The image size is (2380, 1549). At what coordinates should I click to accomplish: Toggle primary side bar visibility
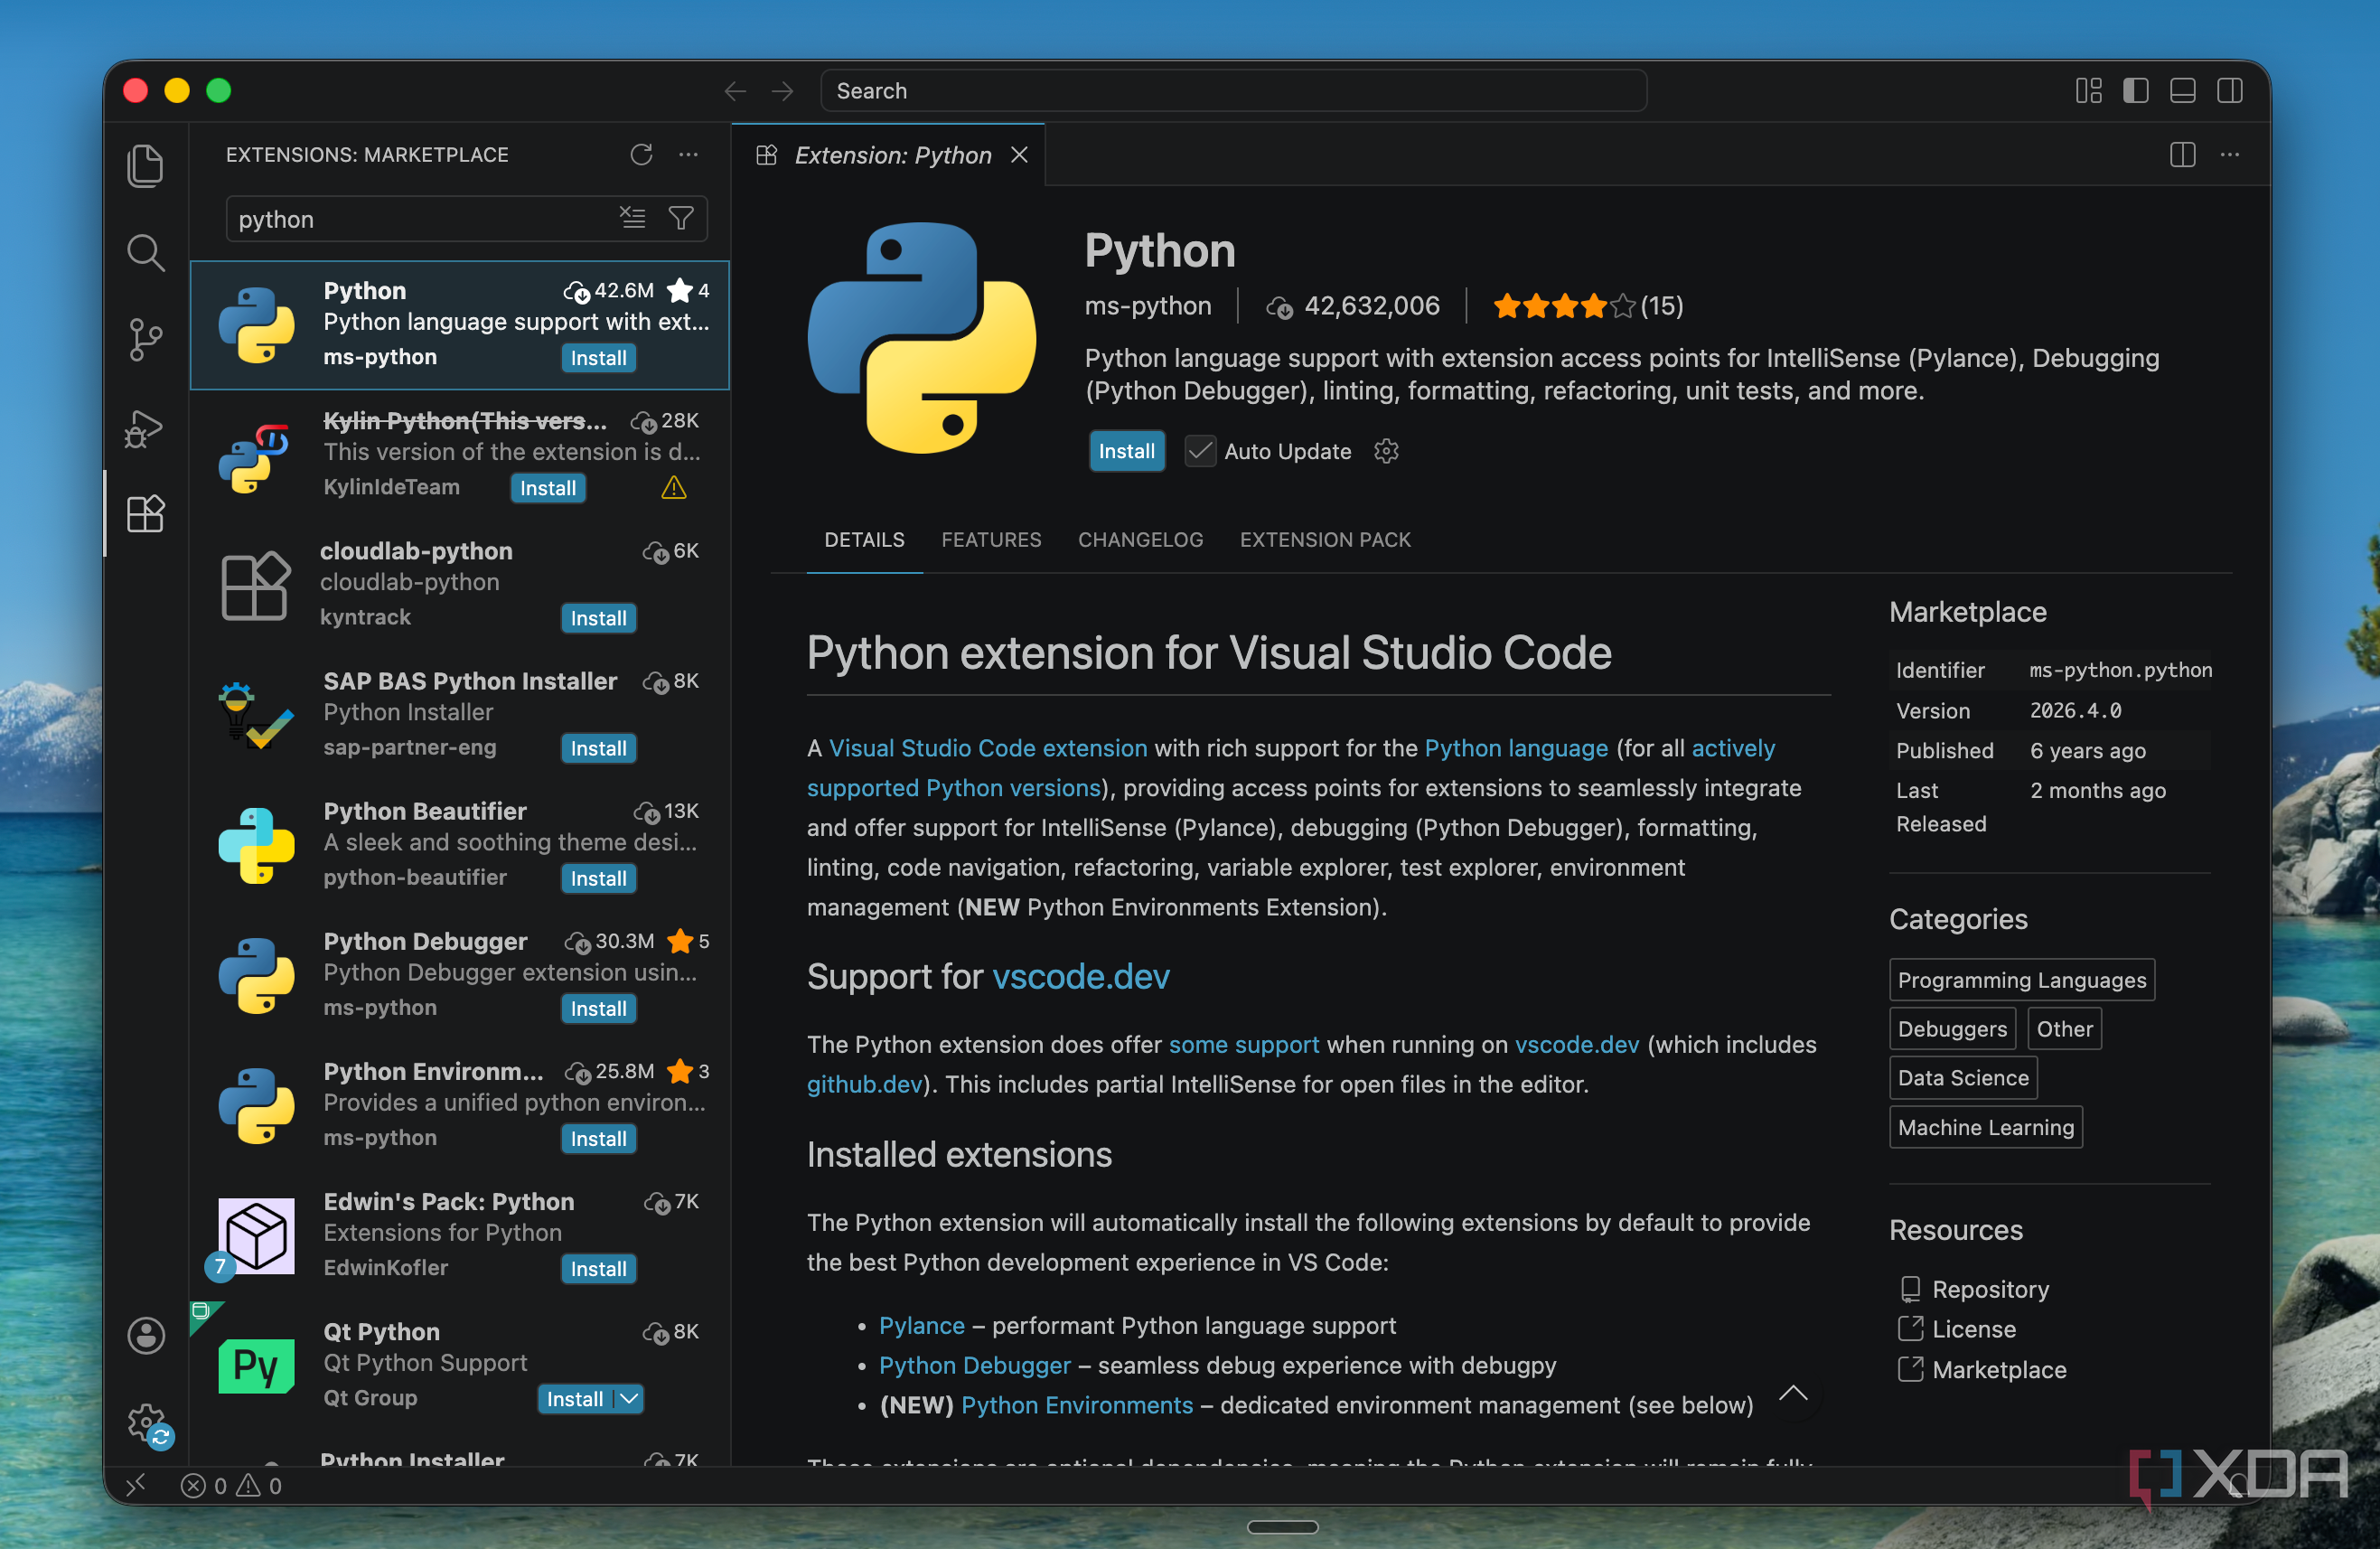[2136, 91]
